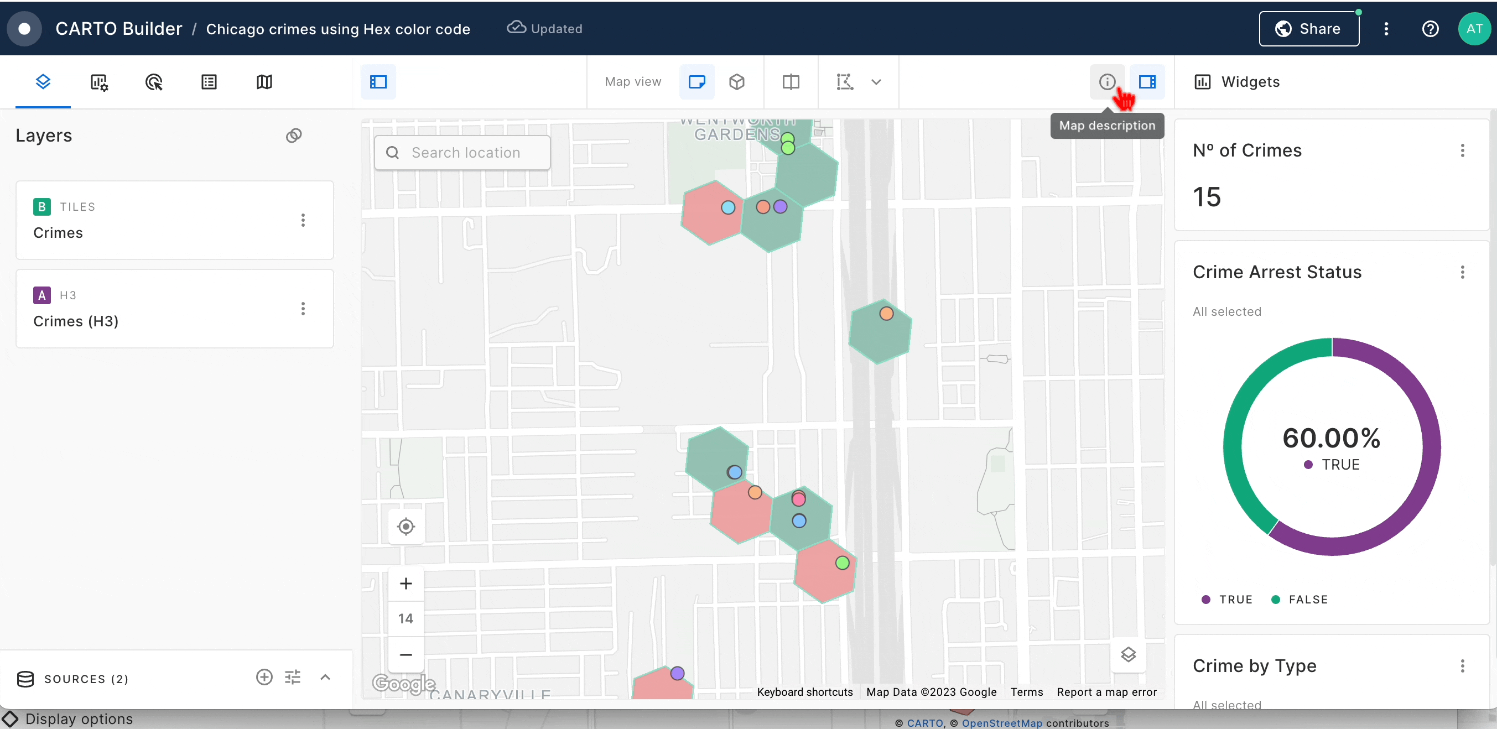The width and height of the screenshot is (1497, 729).
Task: Click the CARTO Builder breadcrumb
Action: pos(118,28)
